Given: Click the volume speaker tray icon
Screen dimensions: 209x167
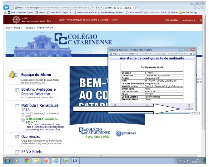Looking at the screenshot, I should coord(188,161).
